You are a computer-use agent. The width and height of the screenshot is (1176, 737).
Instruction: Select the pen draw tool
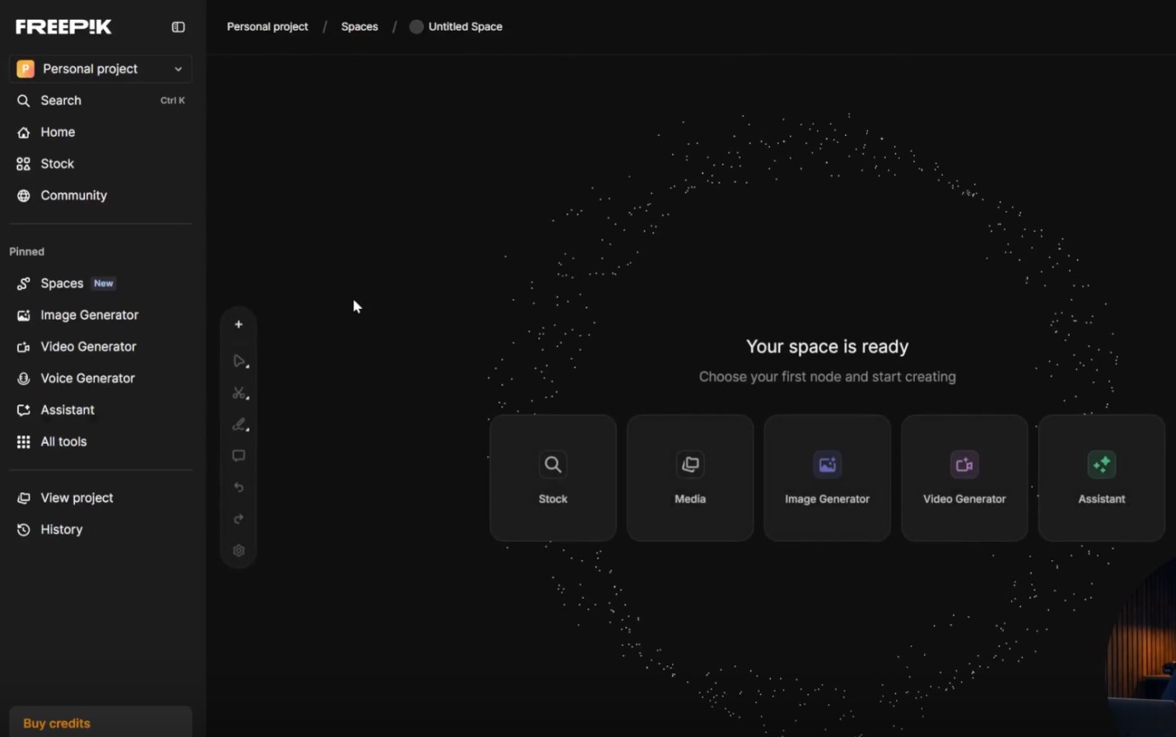pos(239,425)
